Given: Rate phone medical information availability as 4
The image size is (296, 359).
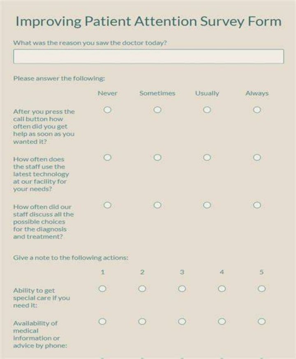Looking at the screenshot, I should point(222,322).
